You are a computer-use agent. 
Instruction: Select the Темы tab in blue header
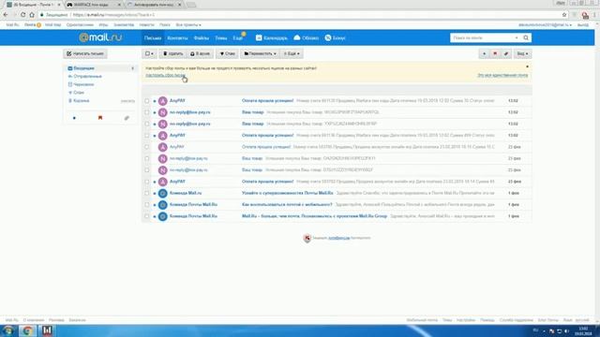coord(221,38)
